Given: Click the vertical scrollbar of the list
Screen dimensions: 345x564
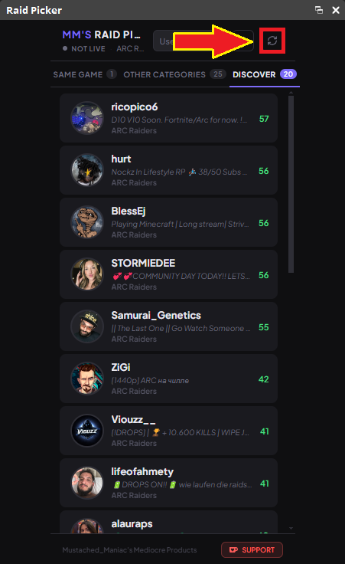Looking at the screenshot, I should (x=291, y=184).
